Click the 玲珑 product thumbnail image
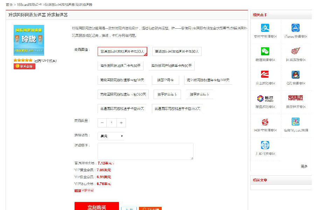 coord(29,40)
